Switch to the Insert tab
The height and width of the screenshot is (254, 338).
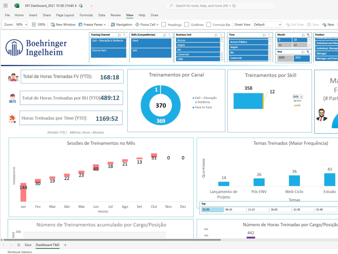(33, 15)
